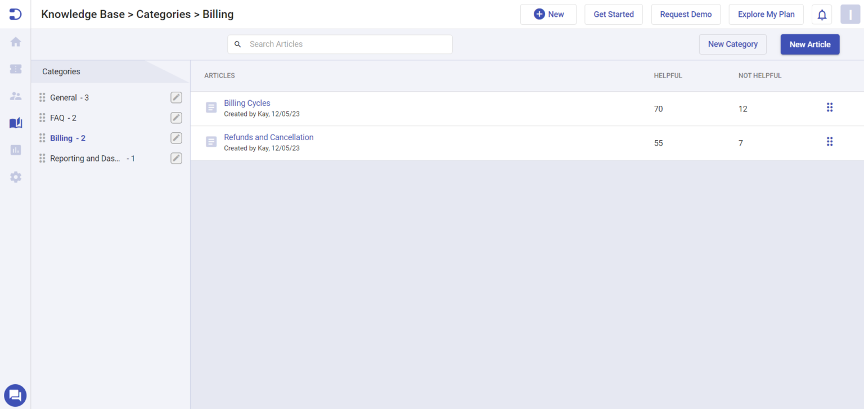Open the Home icon in the sidebar
The width and height of the screenshot is (864, 409).
point(15,42)
